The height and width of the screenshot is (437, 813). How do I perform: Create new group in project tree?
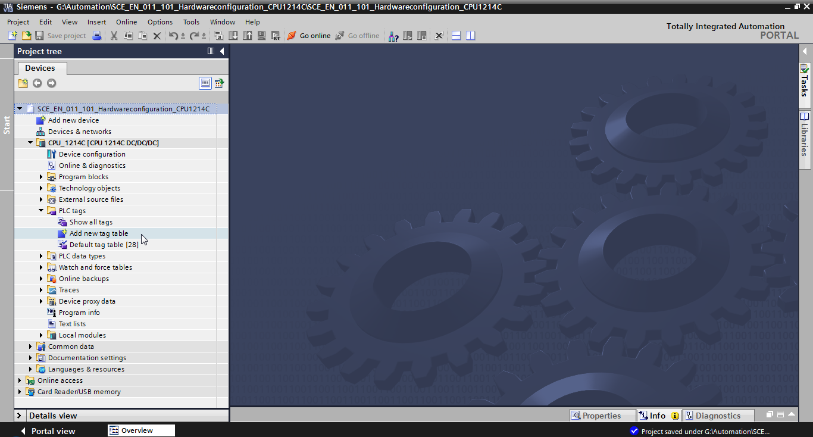[x=23, y=83]
